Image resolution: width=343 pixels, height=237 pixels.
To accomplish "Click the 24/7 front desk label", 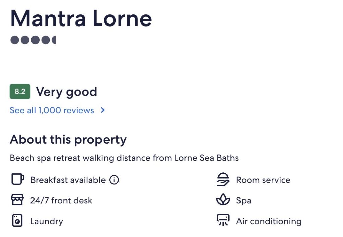I will click(61, 201).
